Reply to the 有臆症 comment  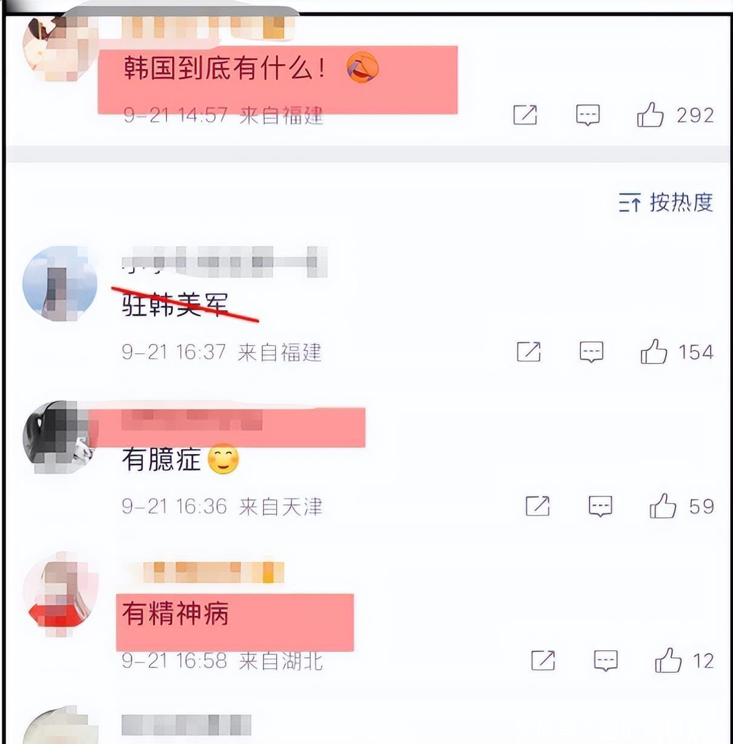600,506
